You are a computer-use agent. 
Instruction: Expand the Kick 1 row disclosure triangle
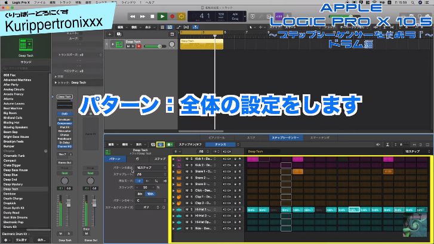174,159
